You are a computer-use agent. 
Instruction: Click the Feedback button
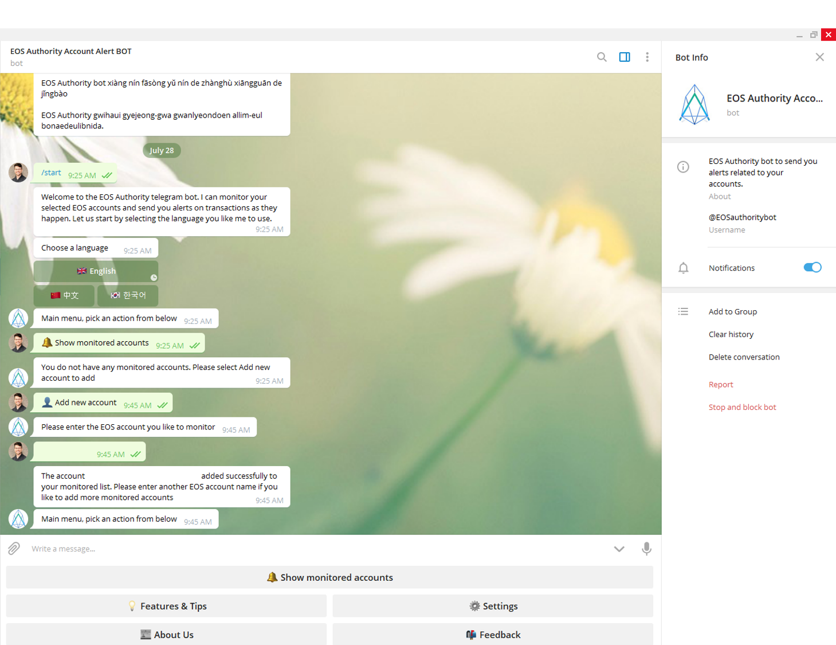coord(493,634)
